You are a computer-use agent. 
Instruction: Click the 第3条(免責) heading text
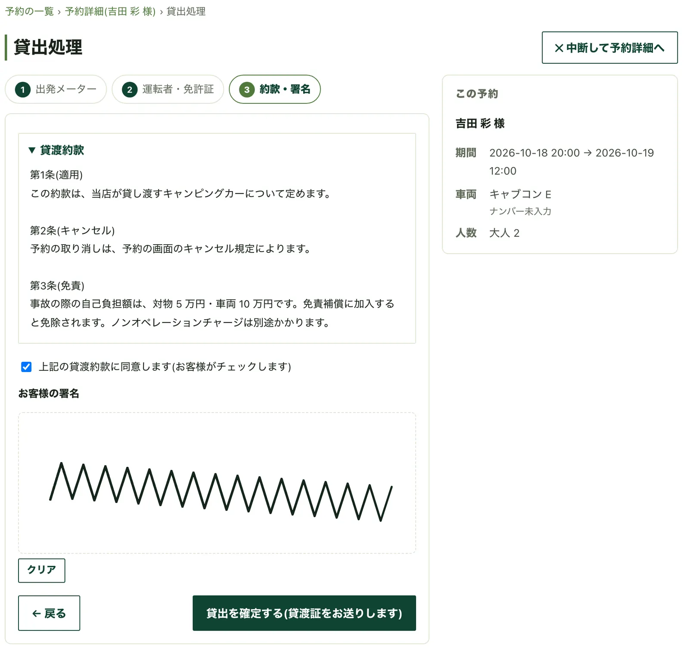(57, 286)
